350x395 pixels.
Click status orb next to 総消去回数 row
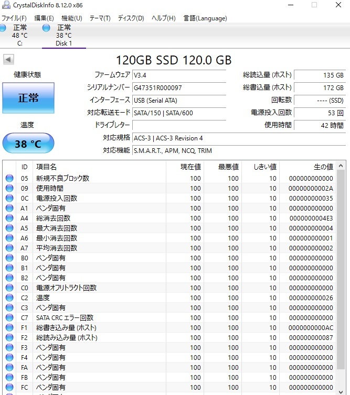coord(9,218)
